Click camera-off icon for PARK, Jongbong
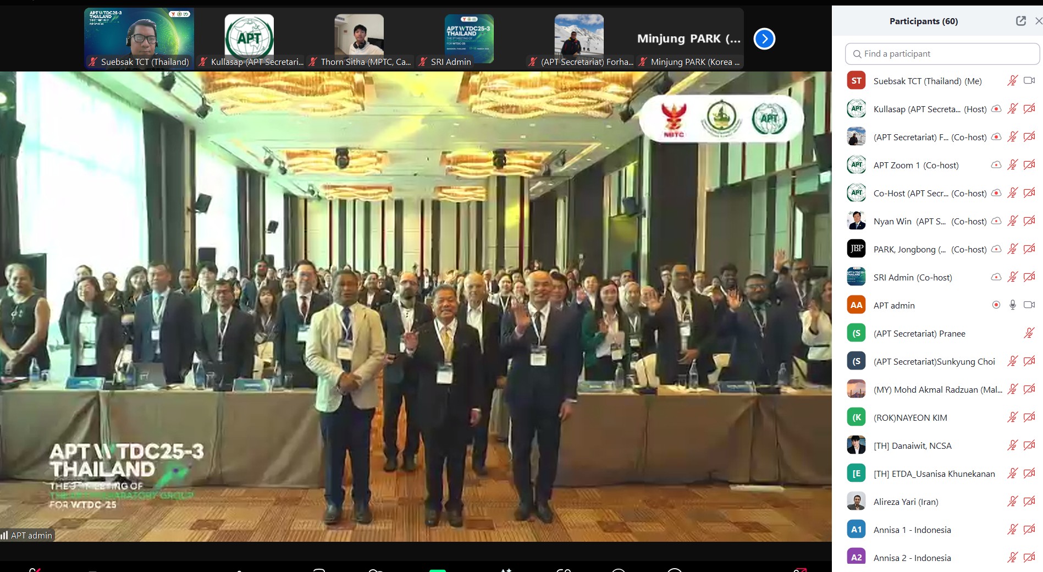 point(1029,249)
